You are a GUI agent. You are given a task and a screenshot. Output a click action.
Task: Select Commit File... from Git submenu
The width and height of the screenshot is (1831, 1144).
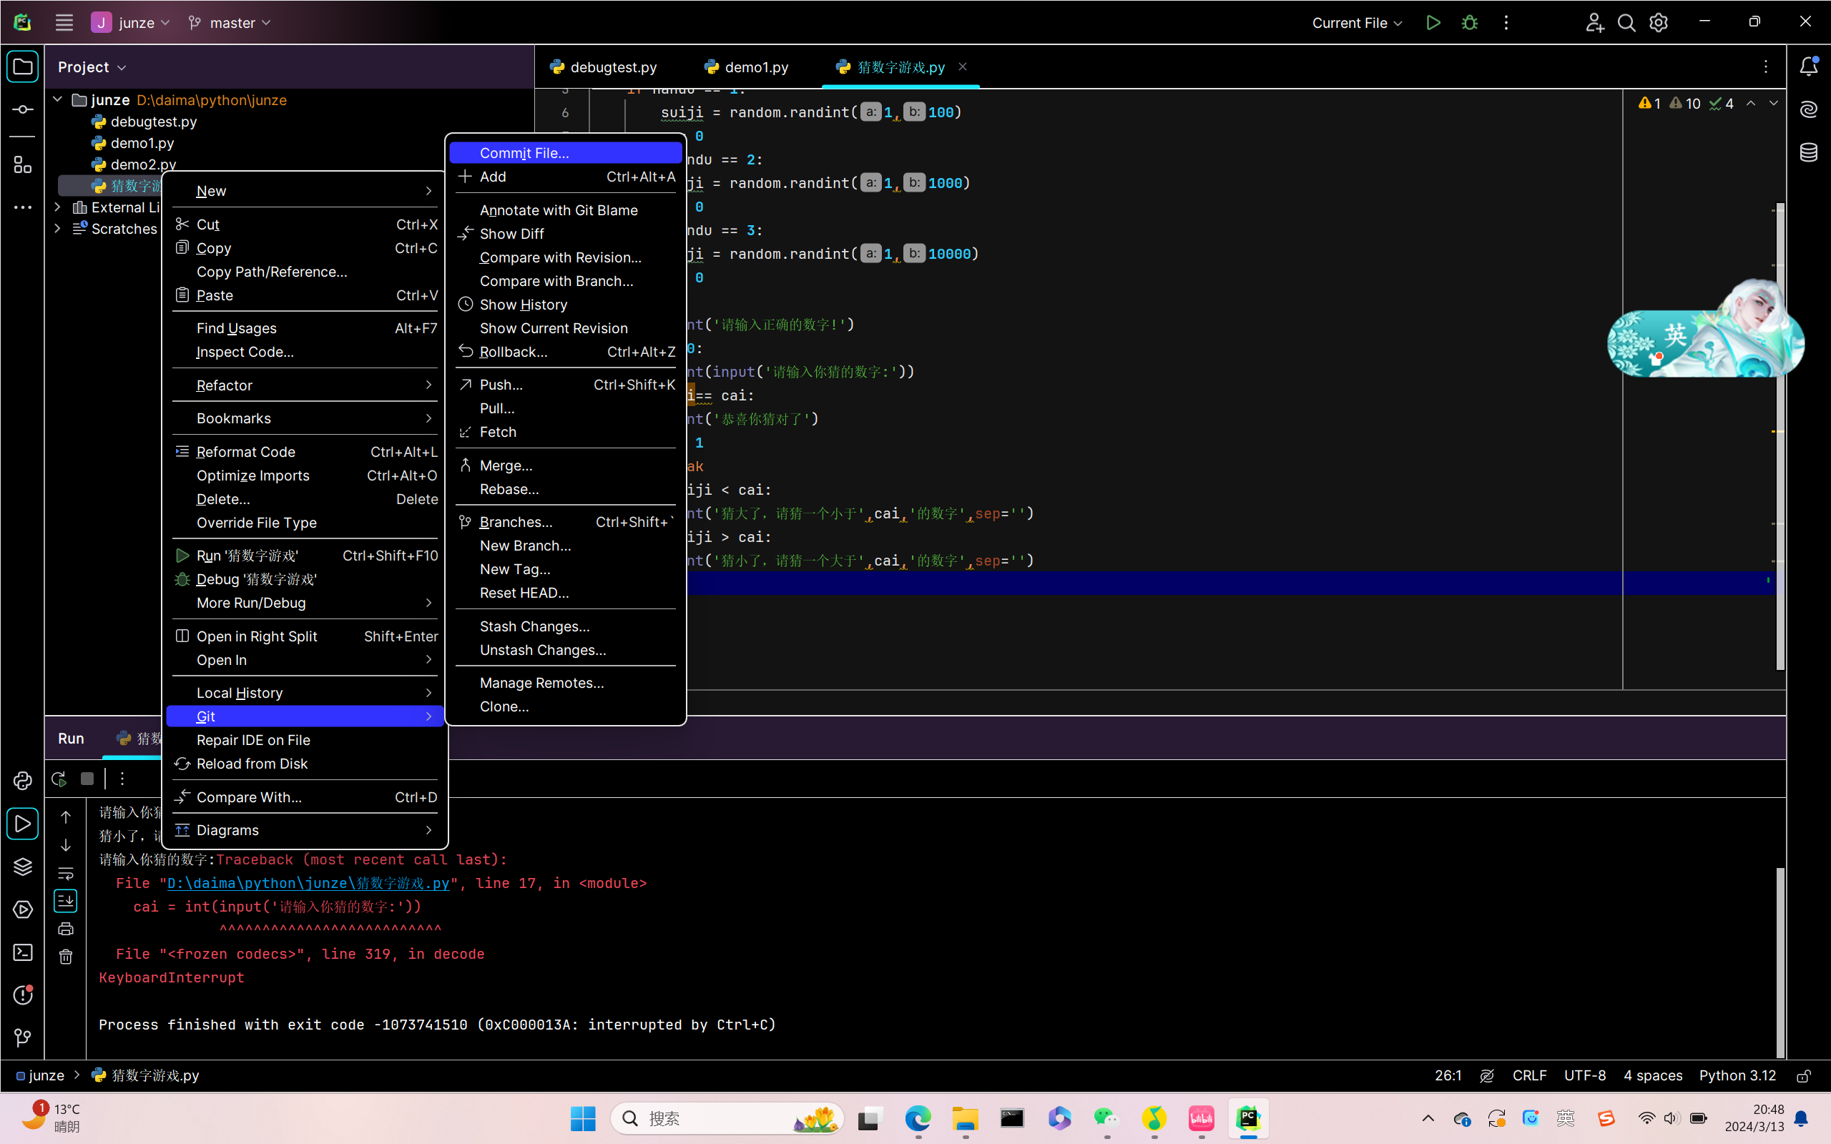(524, 153)
